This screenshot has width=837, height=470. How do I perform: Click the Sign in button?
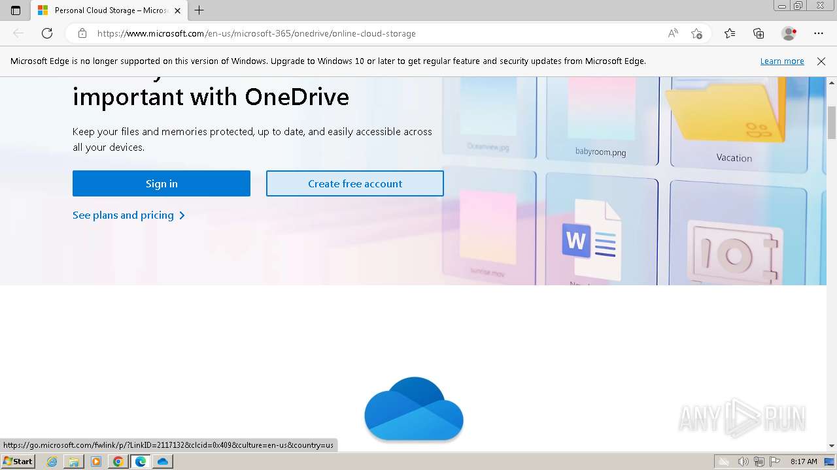(x=162, y=183)
